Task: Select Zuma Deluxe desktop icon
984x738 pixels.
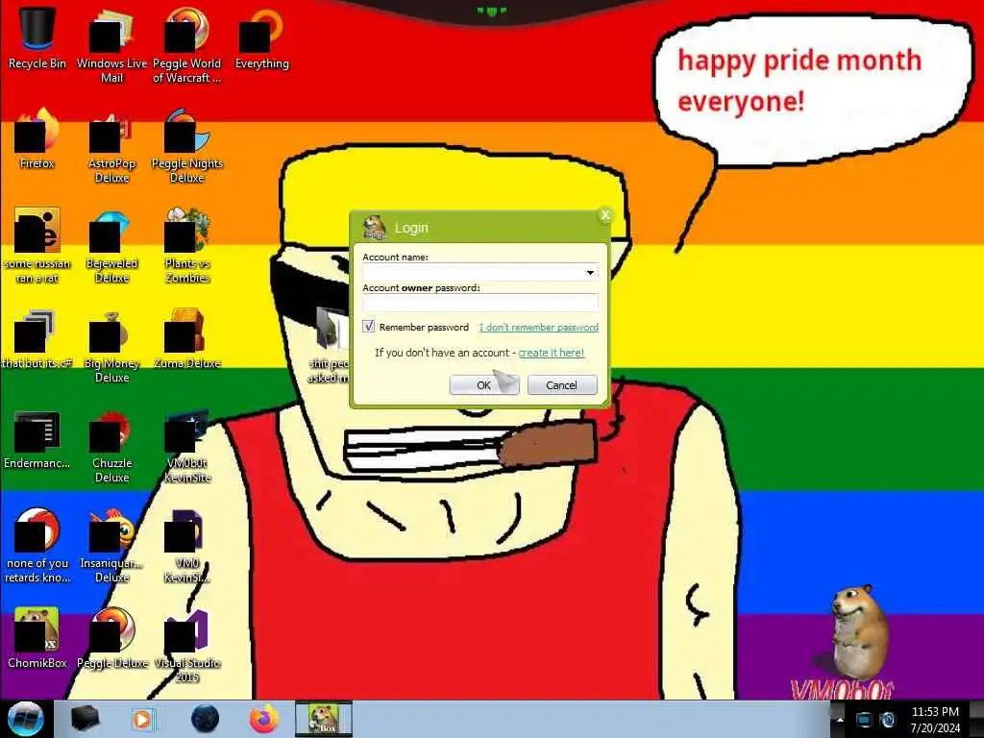Action: [x=186, y=339]
